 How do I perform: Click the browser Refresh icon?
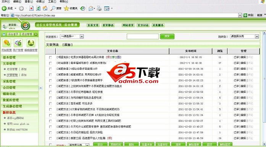pos(38,8)
